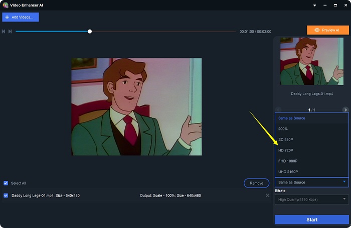Viewport: 351px width, 228px height.
Task: Choose the FHD 1080P option
Action: pos(311,161)
